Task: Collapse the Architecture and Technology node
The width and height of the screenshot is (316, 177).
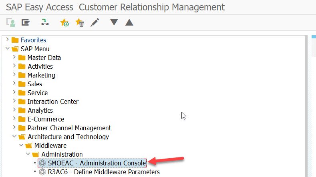Action: (14, 137)
